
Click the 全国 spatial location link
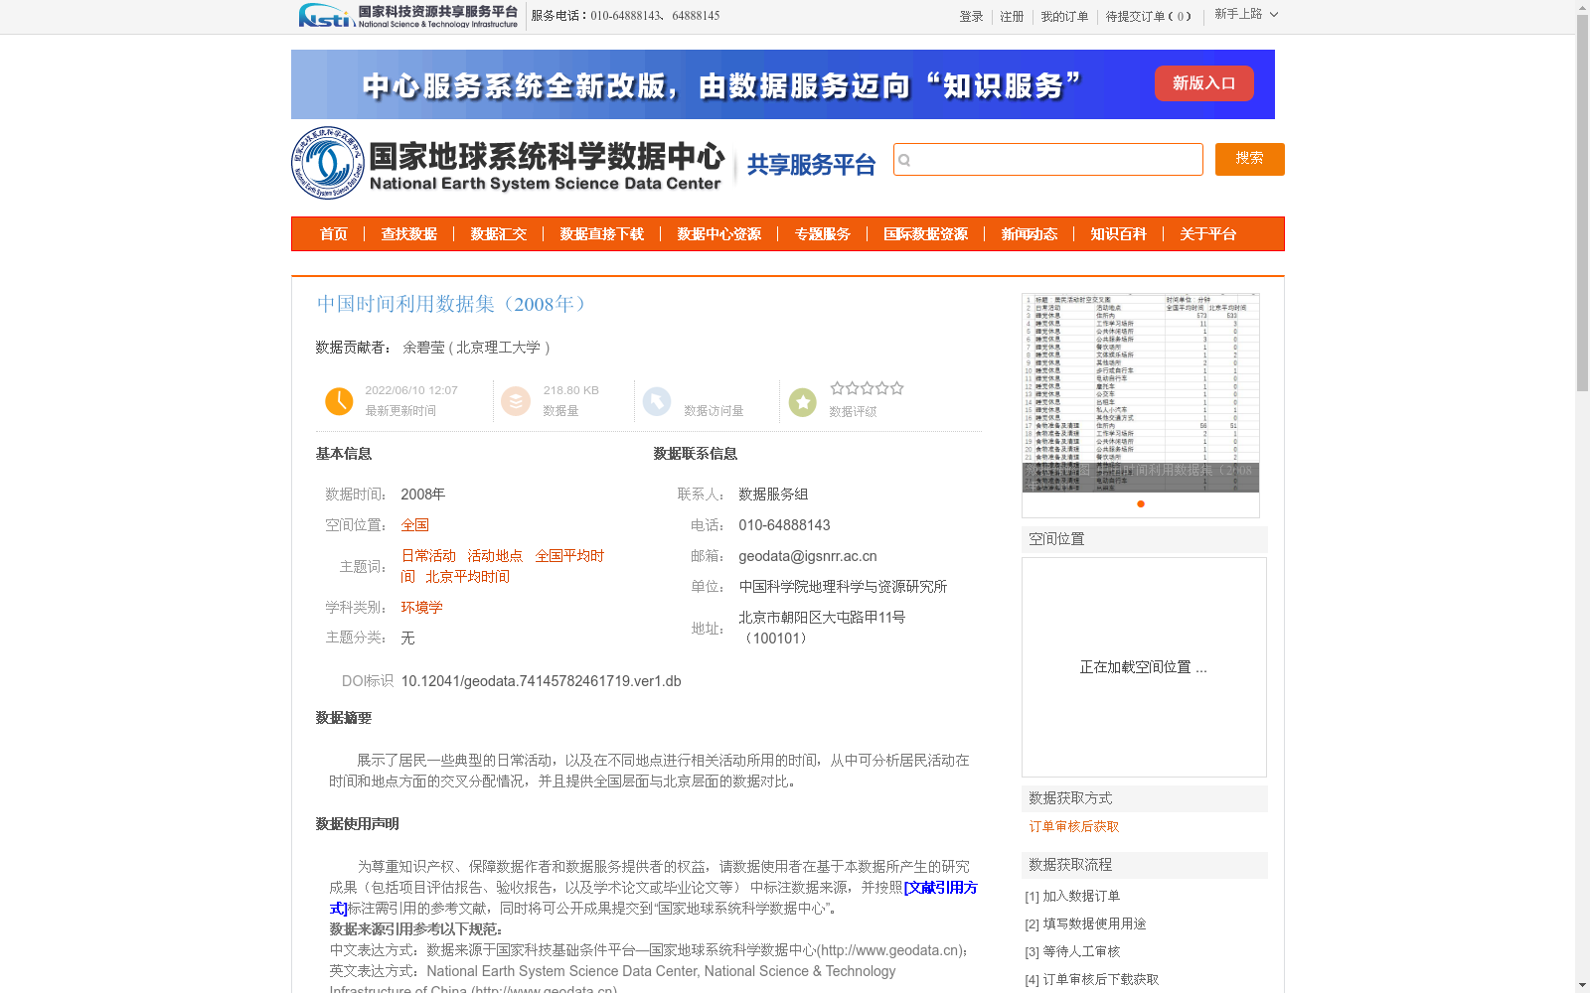point(415,525)
